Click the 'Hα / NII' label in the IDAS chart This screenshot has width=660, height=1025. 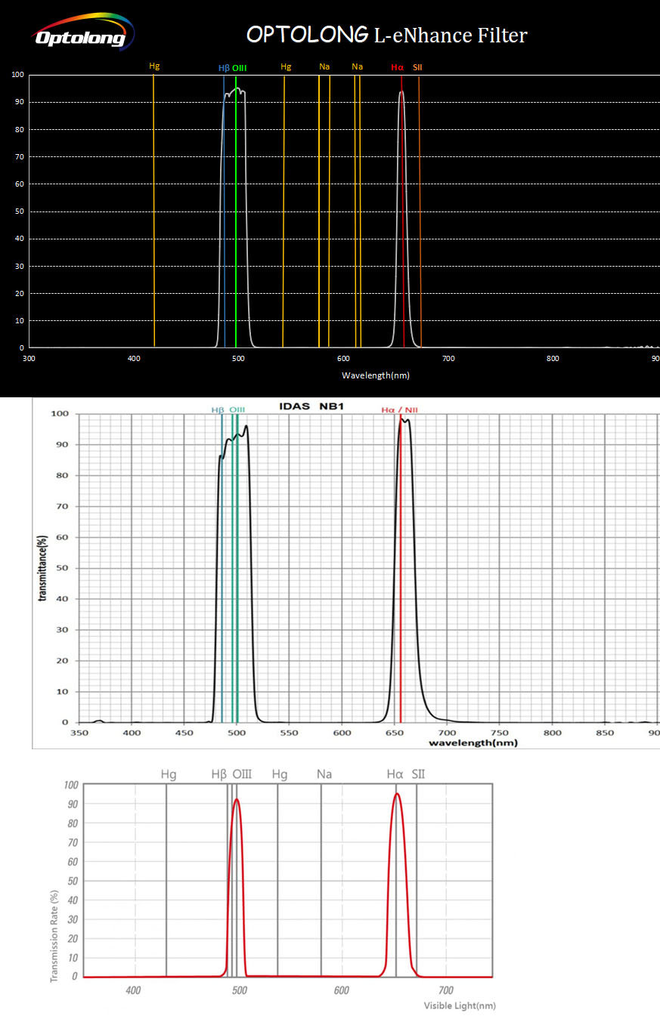[398, 409]
